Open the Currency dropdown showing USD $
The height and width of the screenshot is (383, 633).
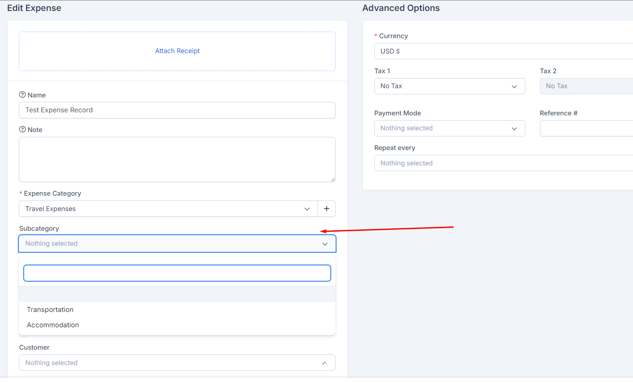(x=501, y=51)
